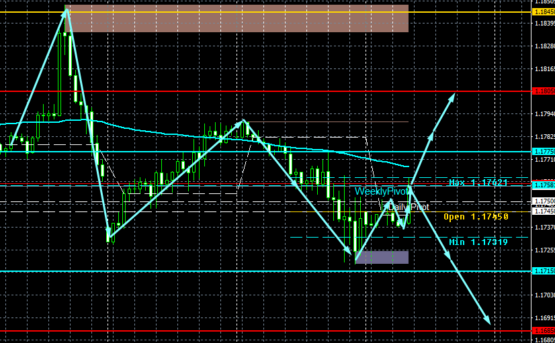
Task: Select the brown supply zone rectangle
Action: tap(237, 18)
